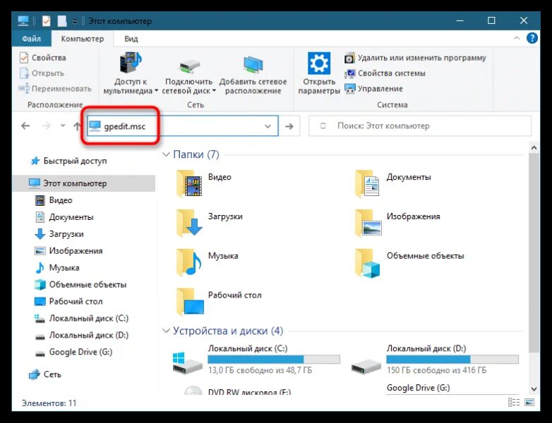552x423 pixels.
Task: Click the new folder icon in title bar
Action: (62, 21)
